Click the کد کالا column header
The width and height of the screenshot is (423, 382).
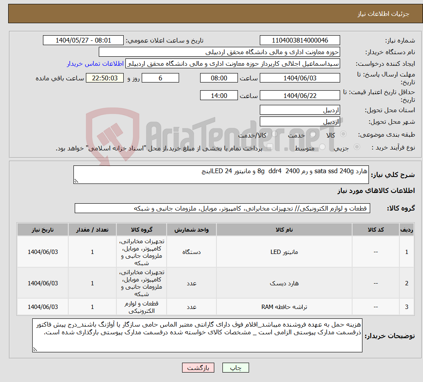tap(375, 229)
